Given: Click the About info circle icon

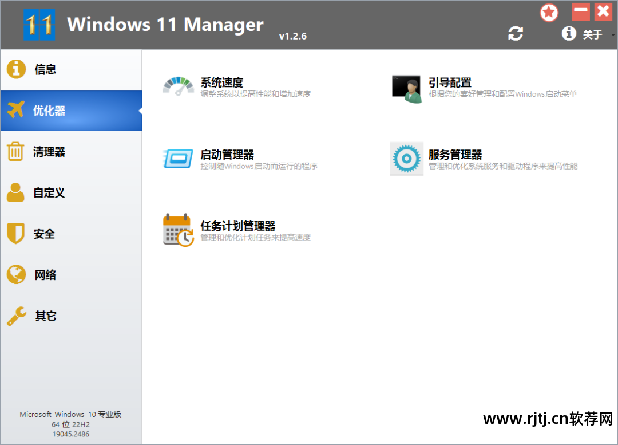Looking at the screenshot, I should 569,33.
